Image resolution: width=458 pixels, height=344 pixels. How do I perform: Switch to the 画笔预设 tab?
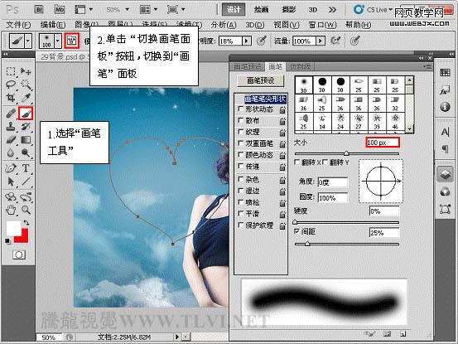click(x=247, y=66)
